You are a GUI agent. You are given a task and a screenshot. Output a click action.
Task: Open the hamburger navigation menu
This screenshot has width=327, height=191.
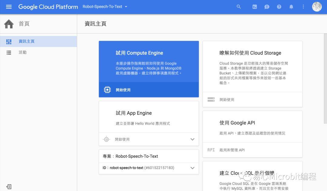point(9,7)
